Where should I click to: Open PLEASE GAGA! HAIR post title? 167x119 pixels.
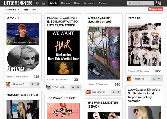click(62, 22)
